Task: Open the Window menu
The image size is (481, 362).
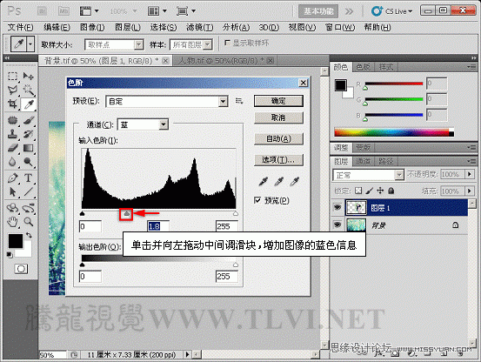Action: [339, 27]
